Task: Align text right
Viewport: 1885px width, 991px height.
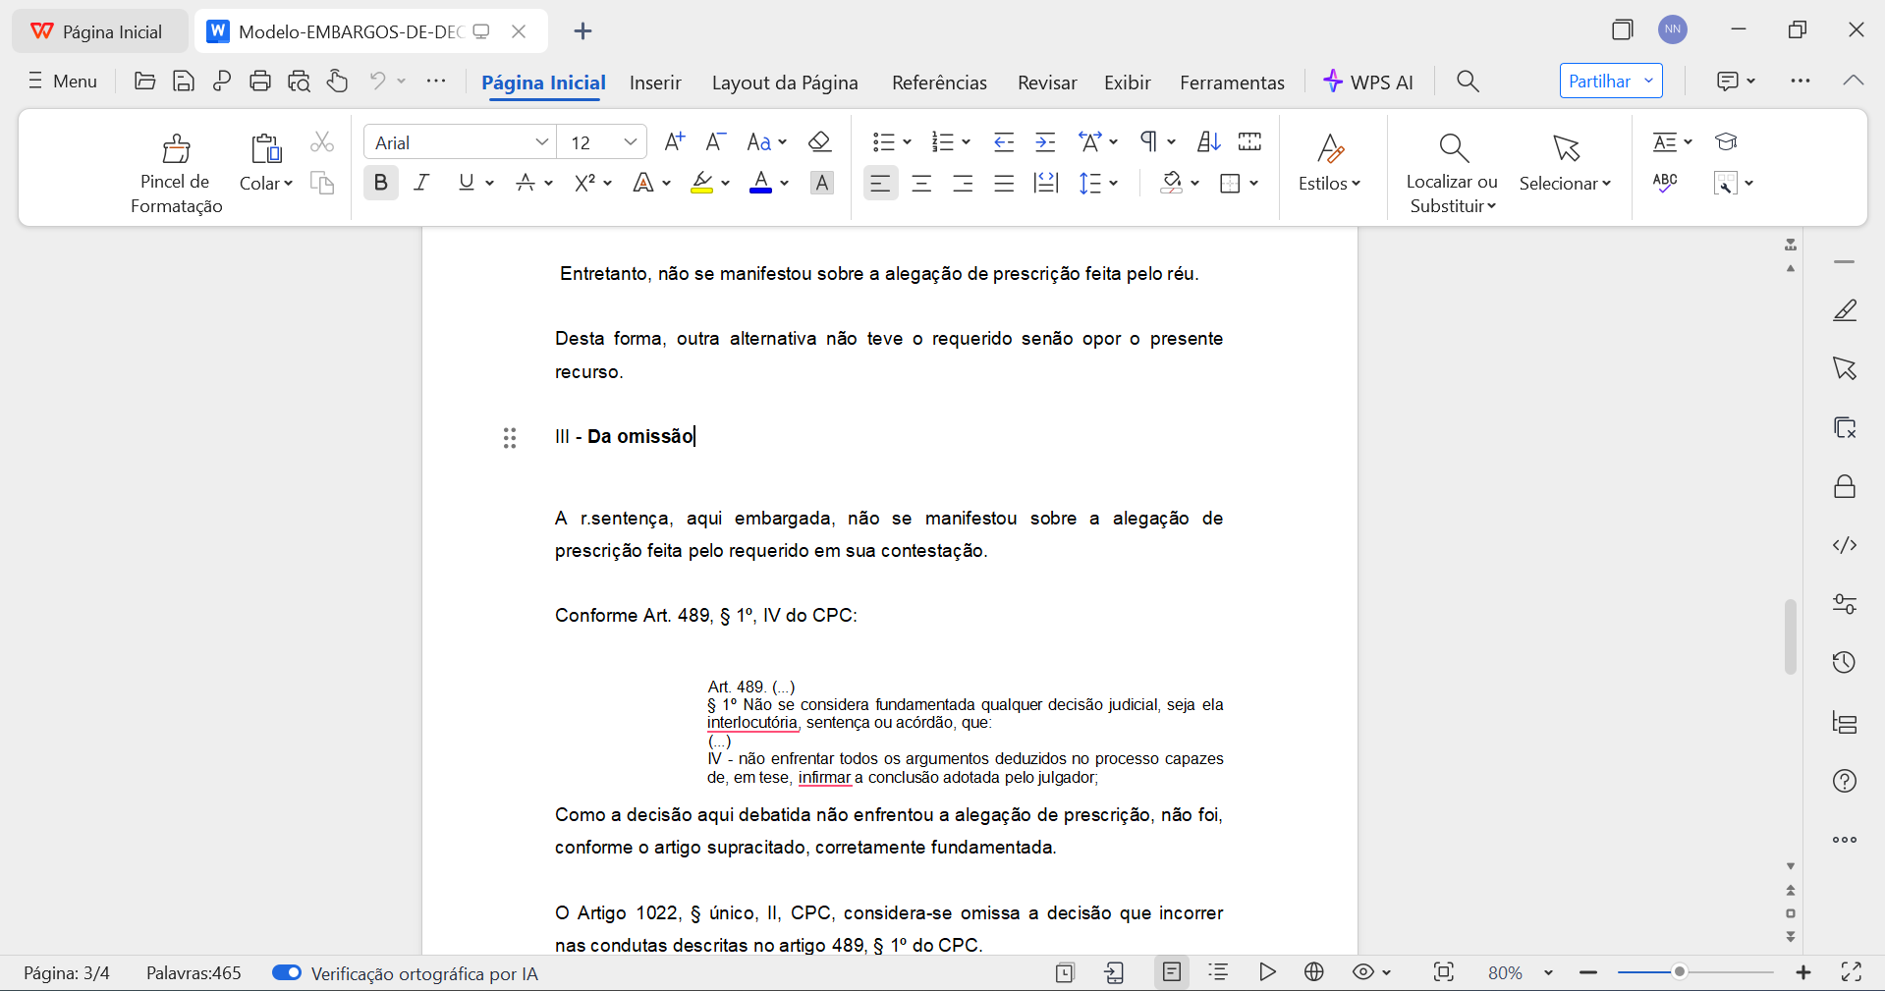Action: (963, 183)
